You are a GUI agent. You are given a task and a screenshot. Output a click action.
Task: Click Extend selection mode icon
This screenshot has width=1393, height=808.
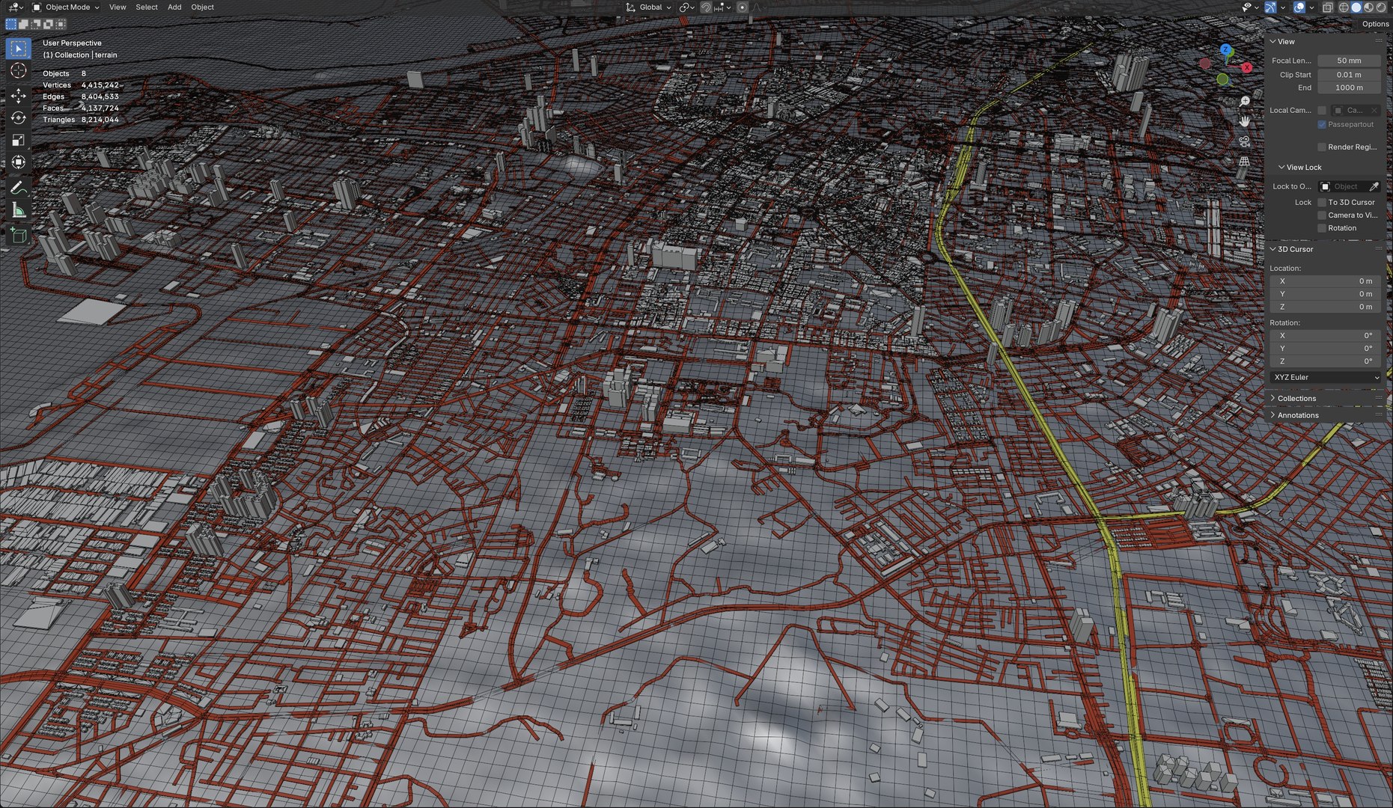23,24
